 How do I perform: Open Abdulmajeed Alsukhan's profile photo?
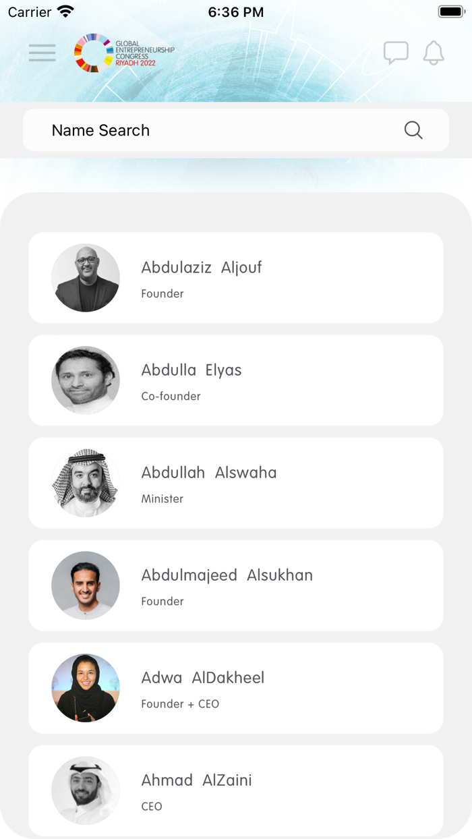[86, 585]
